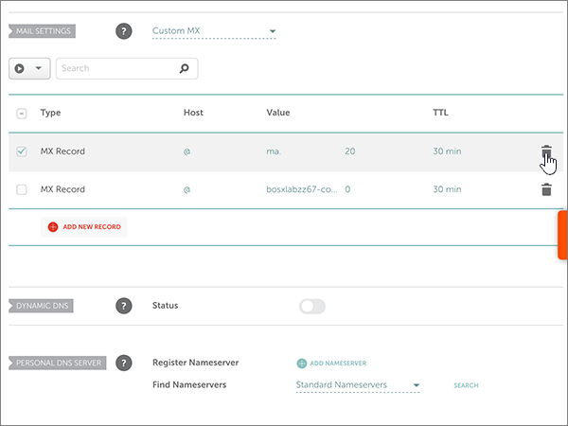Toggle the select-all checkbox in table header
The height and width of the screenshot is (426, 568).
tap(22, 114)
